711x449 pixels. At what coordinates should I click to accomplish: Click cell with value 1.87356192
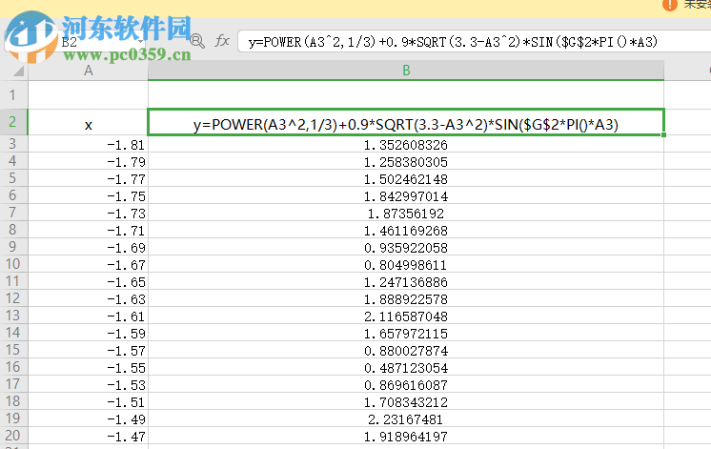pyautogui.click(x=406, y=214)
